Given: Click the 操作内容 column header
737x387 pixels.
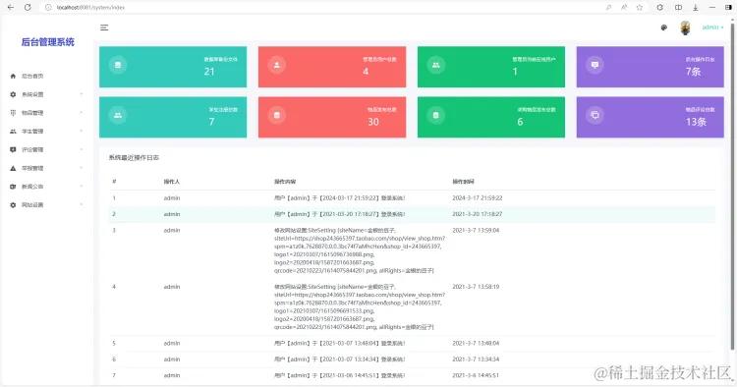Looking at the screenshot, I should [285, 182].
